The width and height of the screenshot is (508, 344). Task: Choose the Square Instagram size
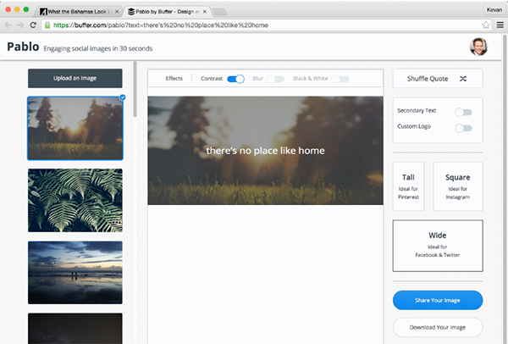coord(458,186)
